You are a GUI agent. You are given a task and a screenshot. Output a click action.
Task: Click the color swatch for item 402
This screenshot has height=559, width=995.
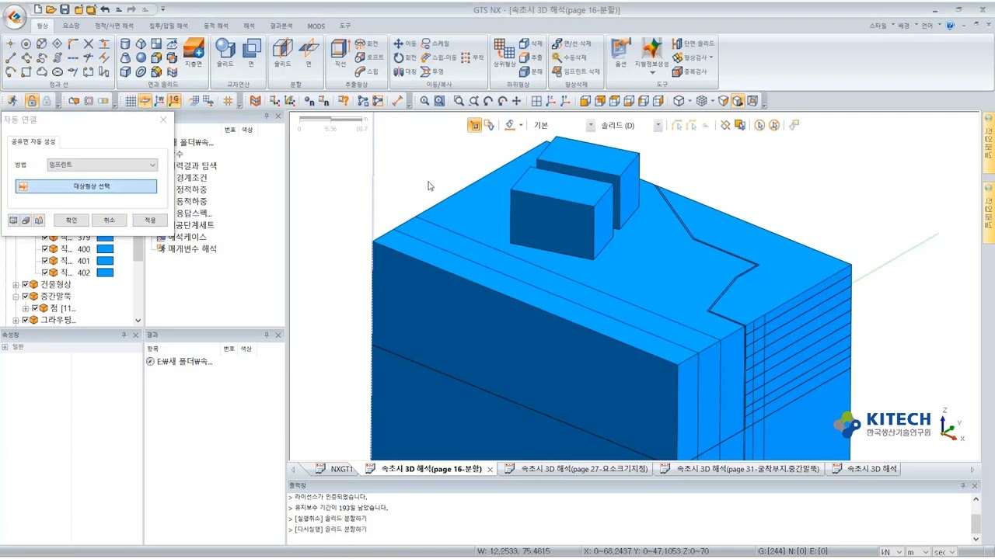[x=105, y=273]
